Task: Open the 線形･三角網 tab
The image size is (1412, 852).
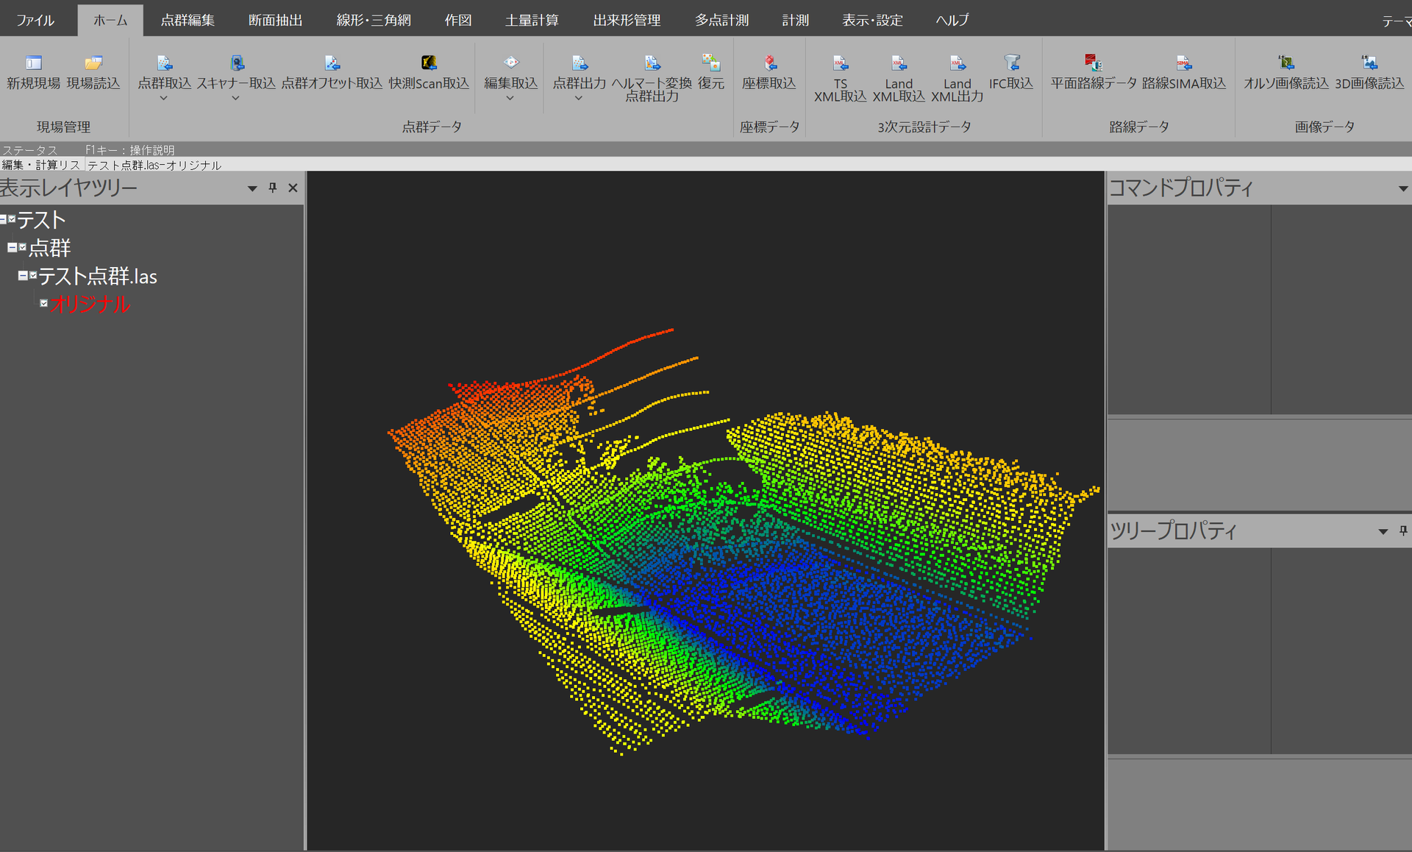Action: (x=374, y=20)
